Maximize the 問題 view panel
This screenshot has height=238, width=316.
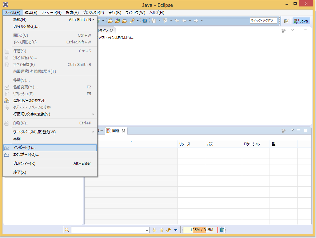[306, 131]
